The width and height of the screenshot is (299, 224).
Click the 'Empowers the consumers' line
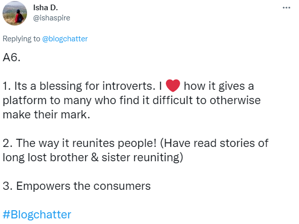83,186
